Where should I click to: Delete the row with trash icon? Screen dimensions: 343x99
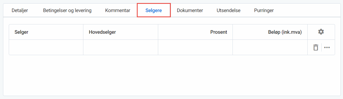316,47
